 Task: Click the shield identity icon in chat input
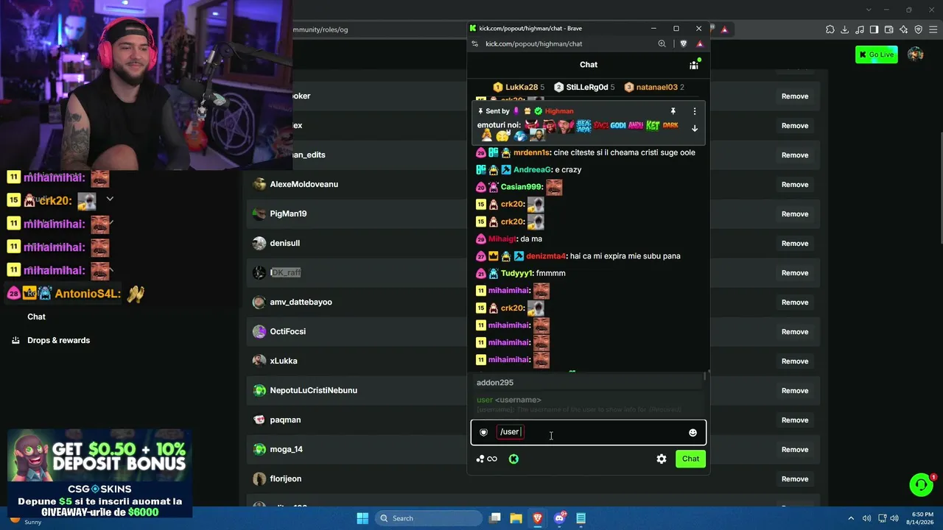click(x=483, y=433)
